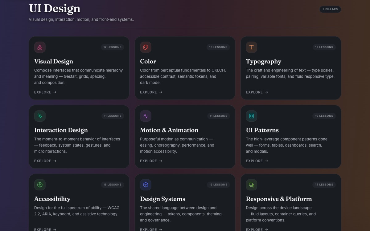Viewport: 370px width, 231px height.
Task: Click the 'high-leverage component patterns' description
Action: tap(287, 145)
